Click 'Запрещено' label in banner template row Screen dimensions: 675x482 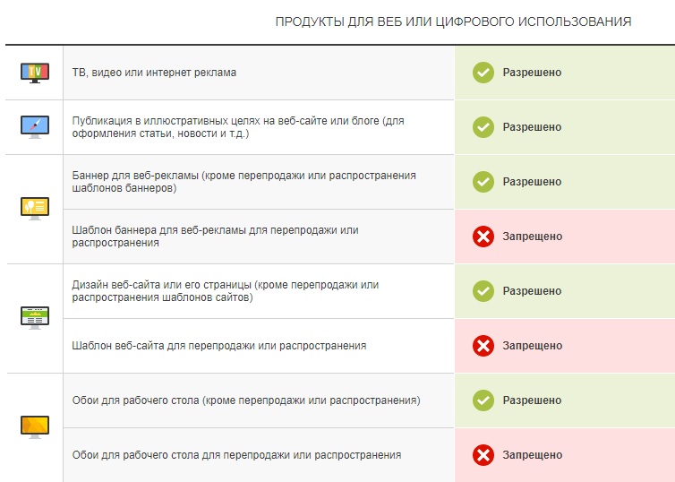(x=532, y=237)
